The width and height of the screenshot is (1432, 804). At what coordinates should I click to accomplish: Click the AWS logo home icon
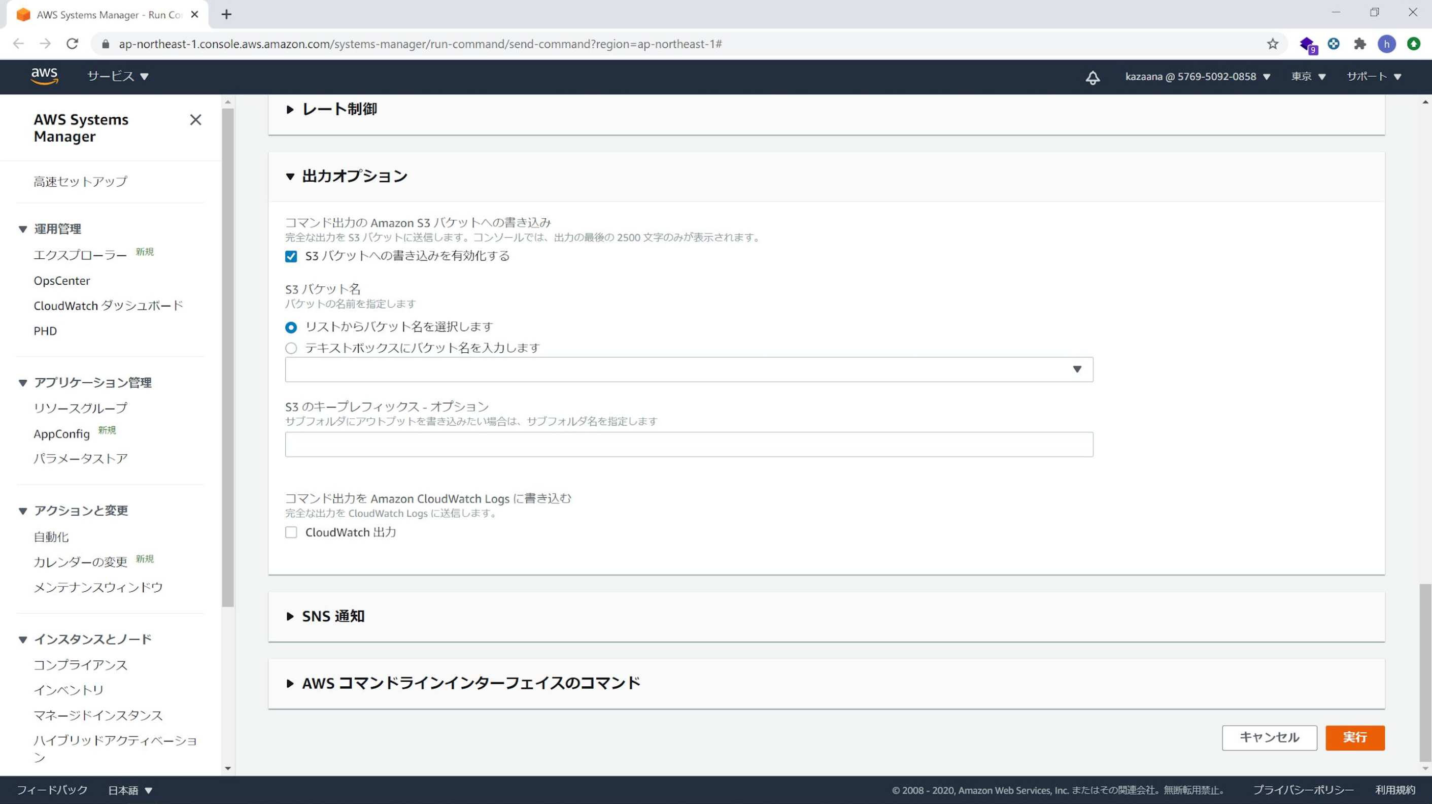tap(45, 76)
